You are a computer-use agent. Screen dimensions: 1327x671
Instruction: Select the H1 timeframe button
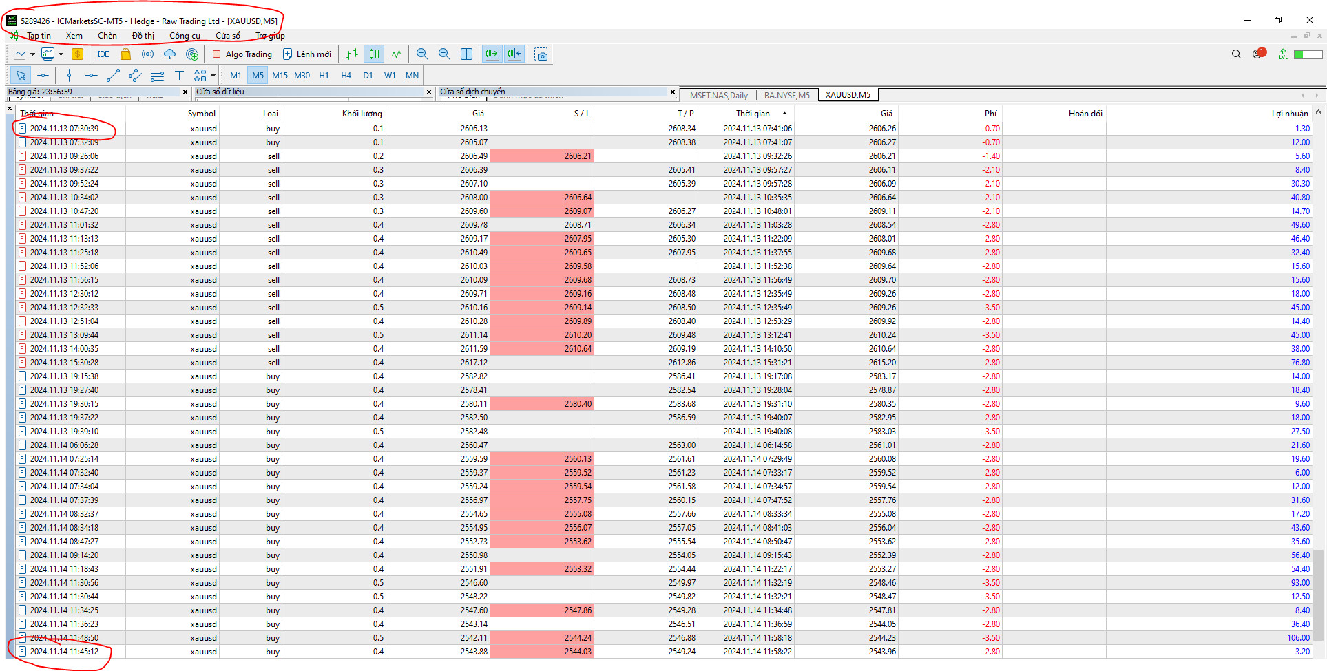pyautogui.click(x=324, y=76)
